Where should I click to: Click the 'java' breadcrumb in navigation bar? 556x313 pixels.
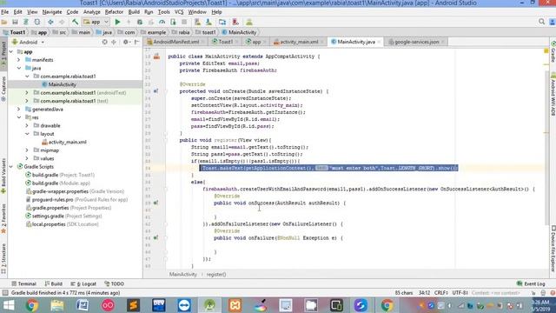click(x=104, y=32)
